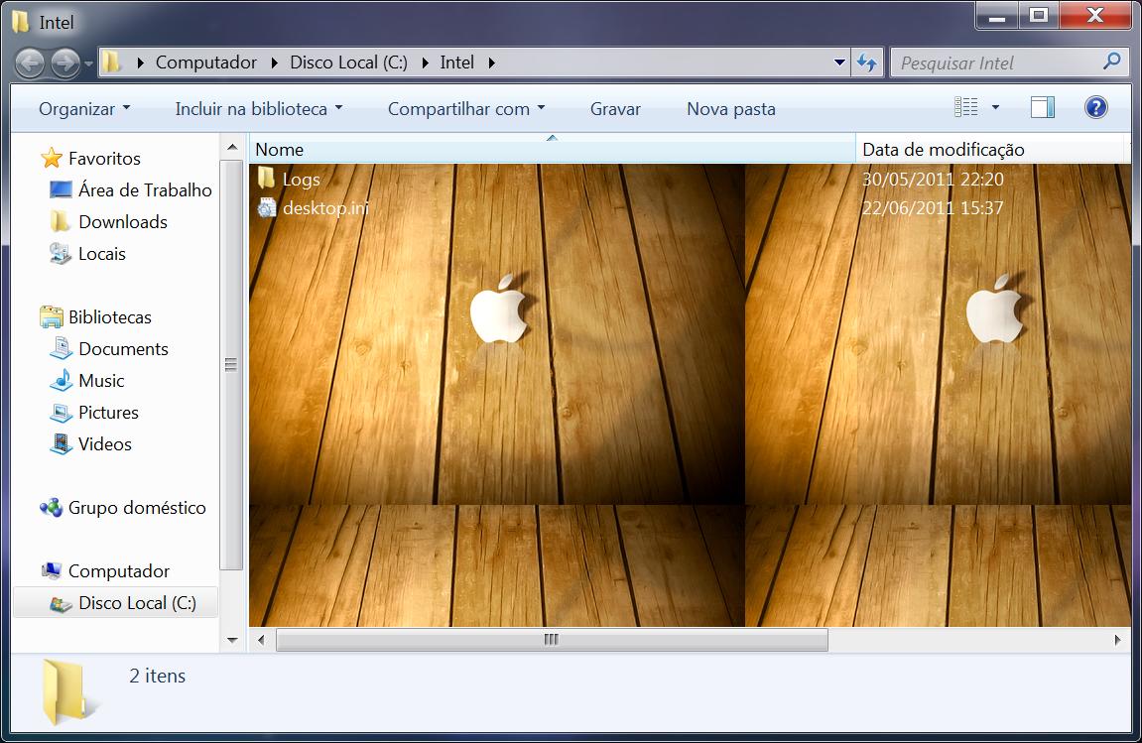Click the Music note icon
Image resolution: width=1142 pixels, height=743 pixels.
(62, 380)
